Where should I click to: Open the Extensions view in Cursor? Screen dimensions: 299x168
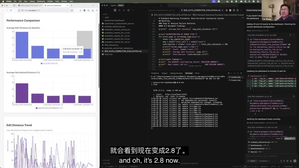[128, 10]
